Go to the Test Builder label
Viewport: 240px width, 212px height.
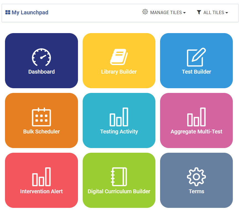click(x=196, y=72)
